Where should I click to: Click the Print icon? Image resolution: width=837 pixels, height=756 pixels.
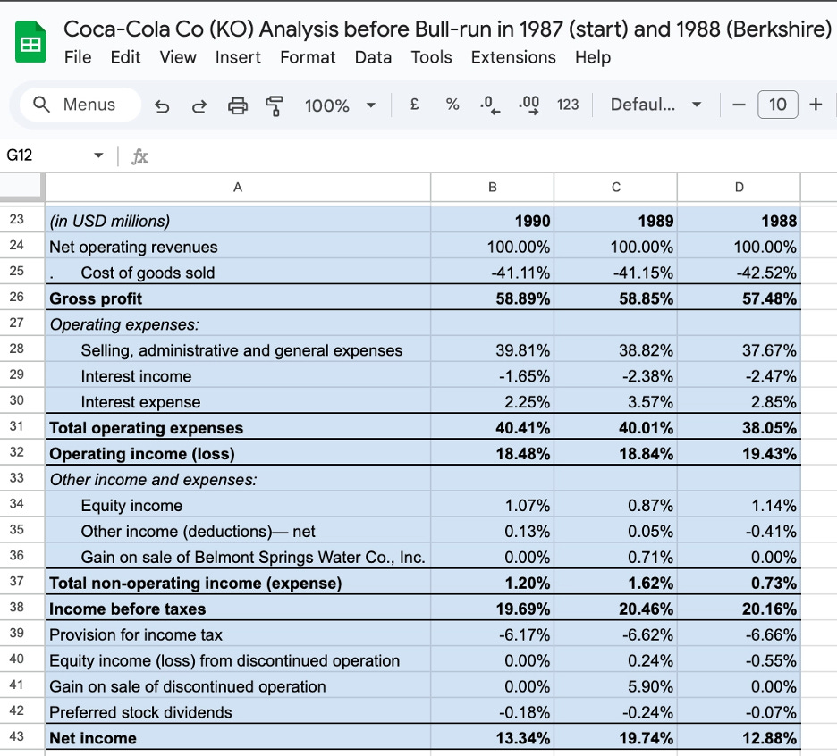pyautogui.click(x=238, y=105)
